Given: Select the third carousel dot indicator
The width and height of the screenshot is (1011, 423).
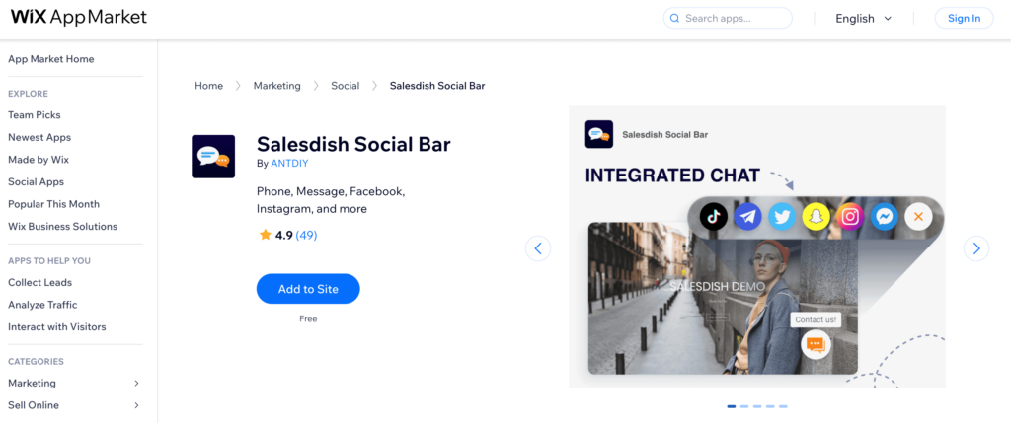Looking at the screenshot, I should click(757, 406).
